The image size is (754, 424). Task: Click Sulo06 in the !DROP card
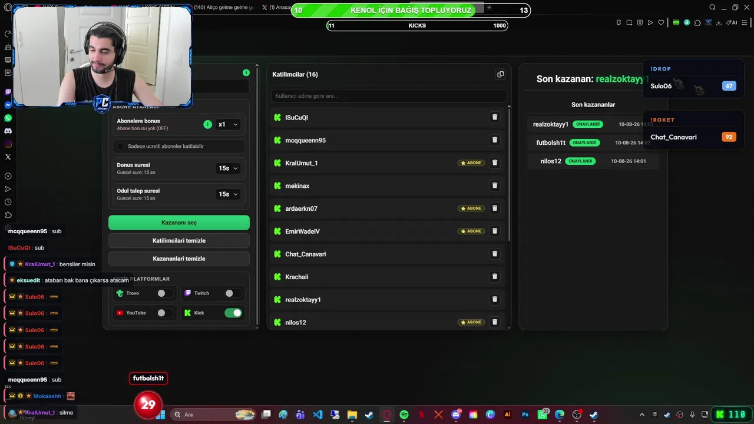[661, 86]
